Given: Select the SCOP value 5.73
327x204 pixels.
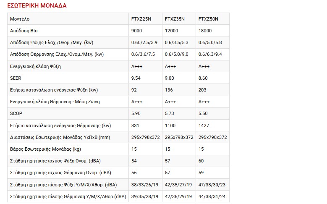Looking at the screenshot, I should click(x=170, y=113).
